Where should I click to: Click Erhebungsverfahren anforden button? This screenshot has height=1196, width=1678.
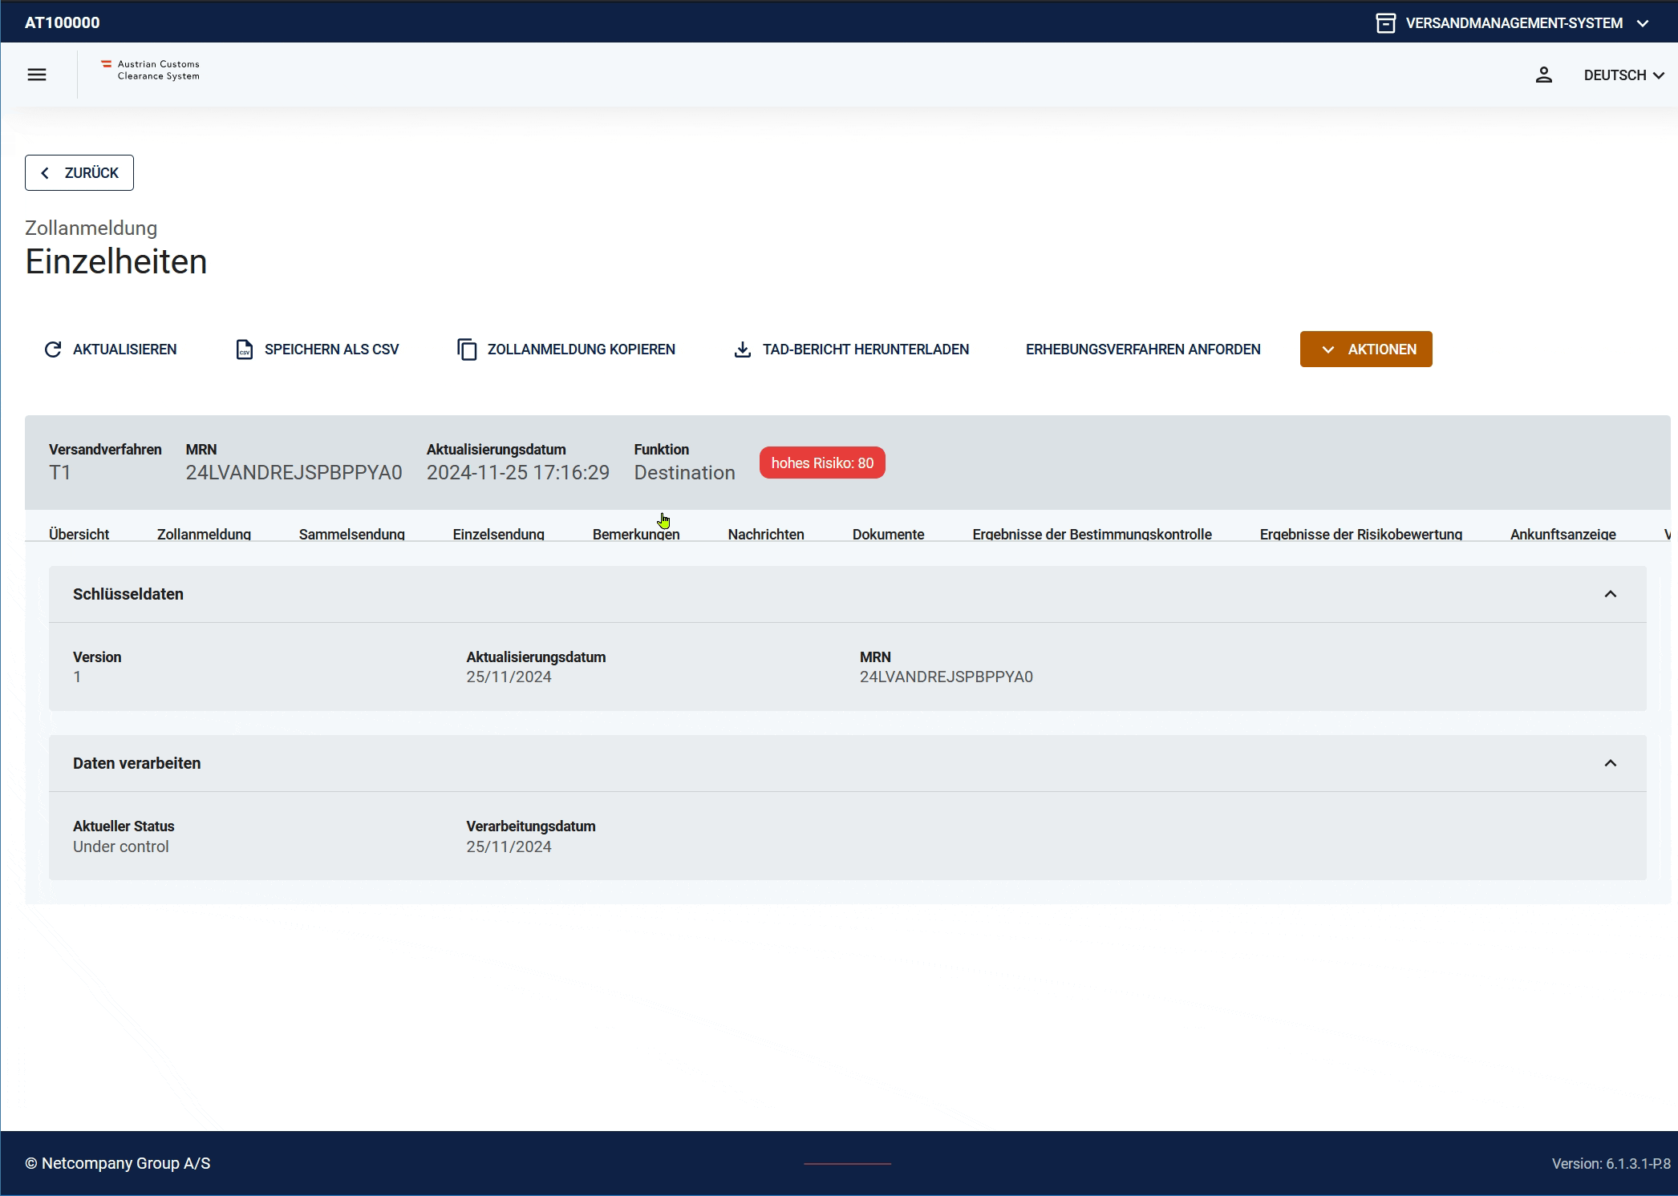coord(1142,350)
